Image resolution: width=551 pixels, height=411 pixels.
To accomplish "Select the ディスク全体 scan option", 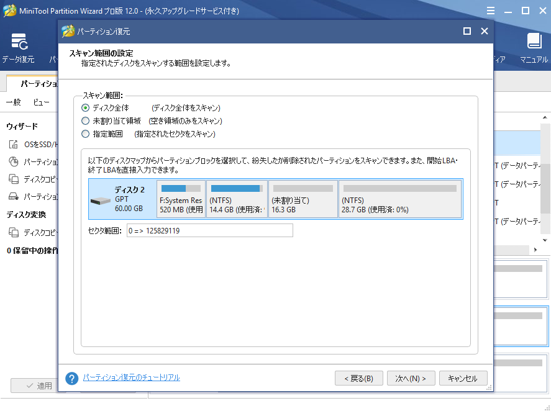I will [x=84, y=107].
